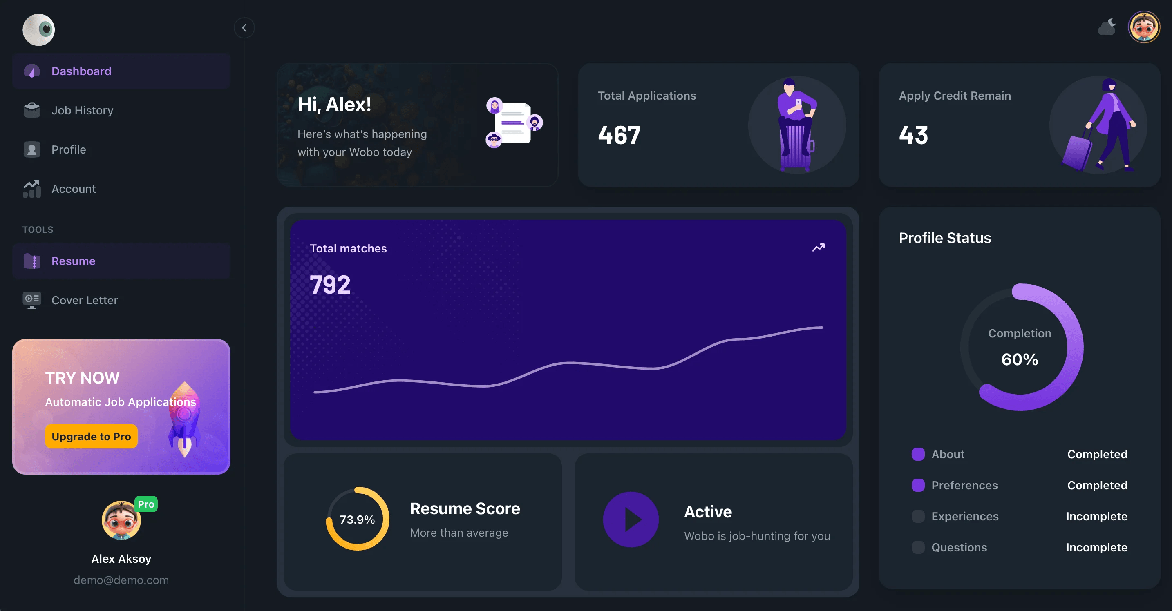Viewport: 1172px width, 611px height.
Task: Click the presentation icon beside Cover Letter
Action: [x=32, y=300]
